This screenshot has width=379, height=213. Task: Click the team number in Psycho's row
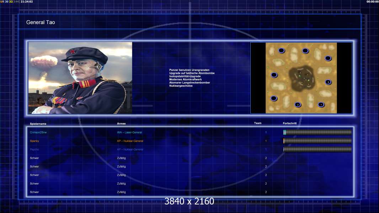tap(266, 149)
